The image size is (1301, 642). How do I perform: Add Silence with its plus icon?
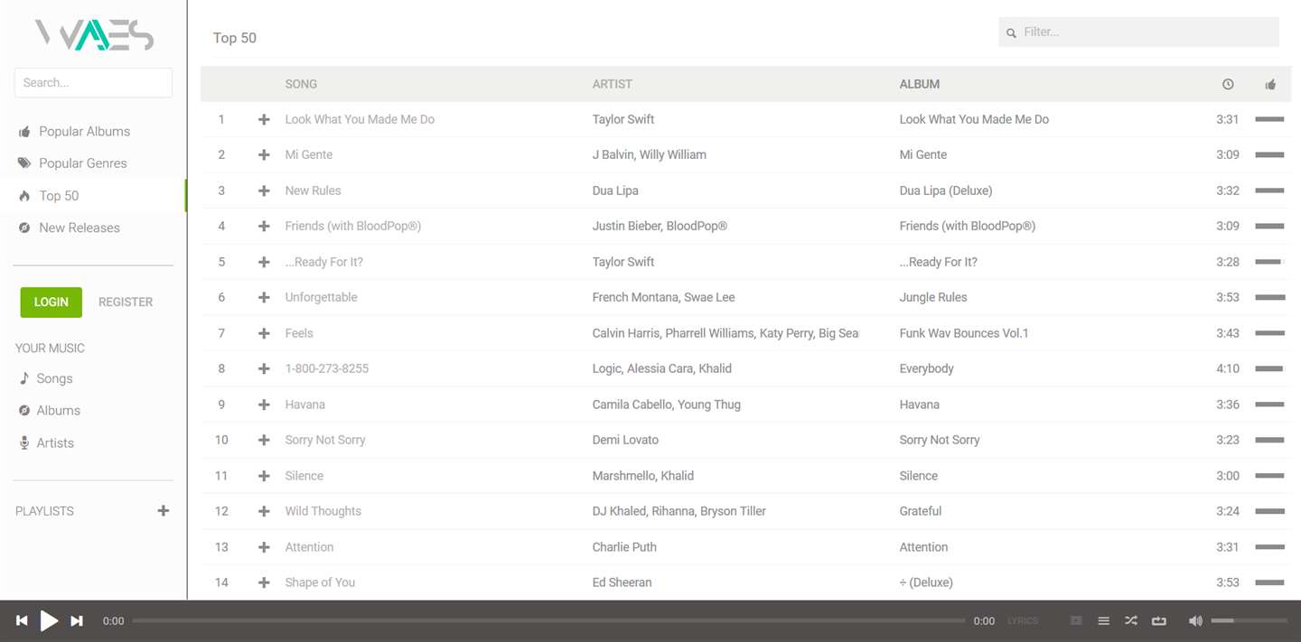(x=264, y=476)
